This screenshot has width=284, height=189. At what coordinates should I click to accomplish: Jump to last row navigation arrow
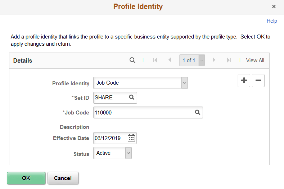tap(229, 60)
